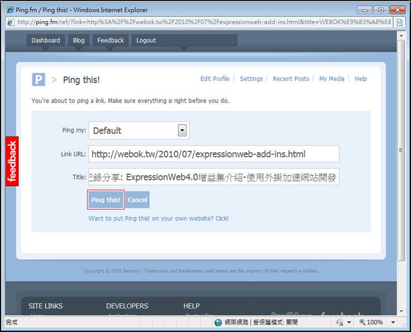Click the scrollbar down arrow
The width and height of the screenshot is (411, 332).
point(401,311)
